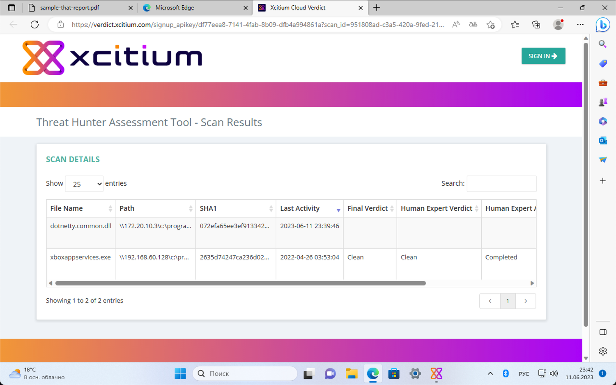This screenshot has width=616, height=385.
Task: Open Windows Start menu
Action: point(180,373)
